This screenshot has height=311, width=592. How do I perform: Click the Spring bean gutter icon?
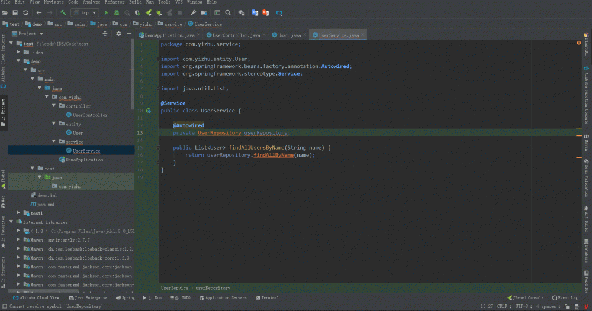pyautogui.click(x=149, y=111)
